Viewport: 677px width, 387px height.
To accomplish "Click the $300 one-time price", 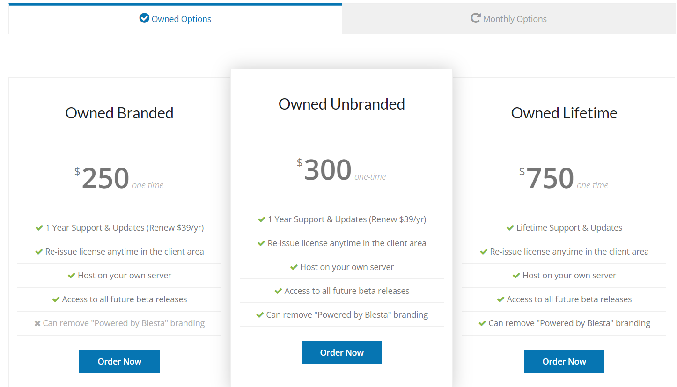I will [x=328, y=170].
